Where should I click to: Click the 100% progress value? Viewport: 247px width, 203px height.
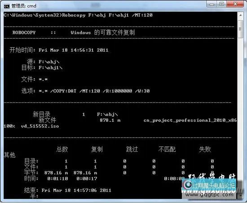(x=9, y=126)
